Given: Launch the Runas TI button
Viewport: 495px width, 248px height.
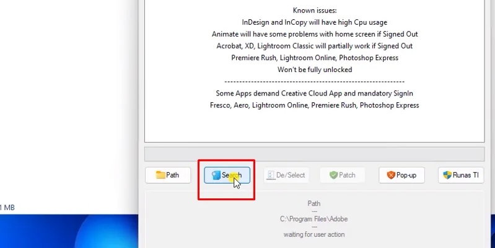Looking at the screenshot, I should coord(461,175).
